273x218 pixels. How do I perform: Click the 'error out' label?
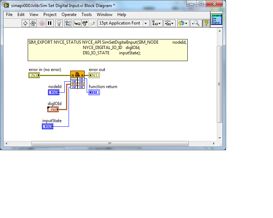tap(97, 70)
